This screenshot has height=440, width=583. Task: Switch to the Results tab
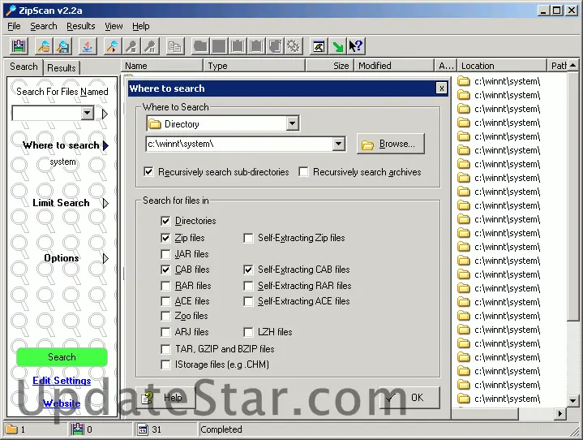coord(62,67)
